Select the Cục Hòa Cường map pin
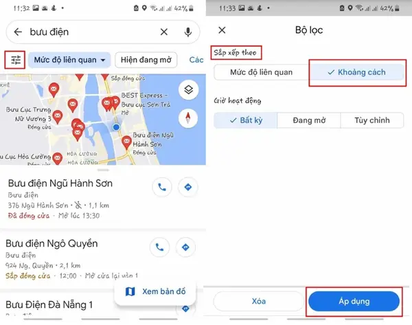The image size is (412, 325). [x=57, y=159]
